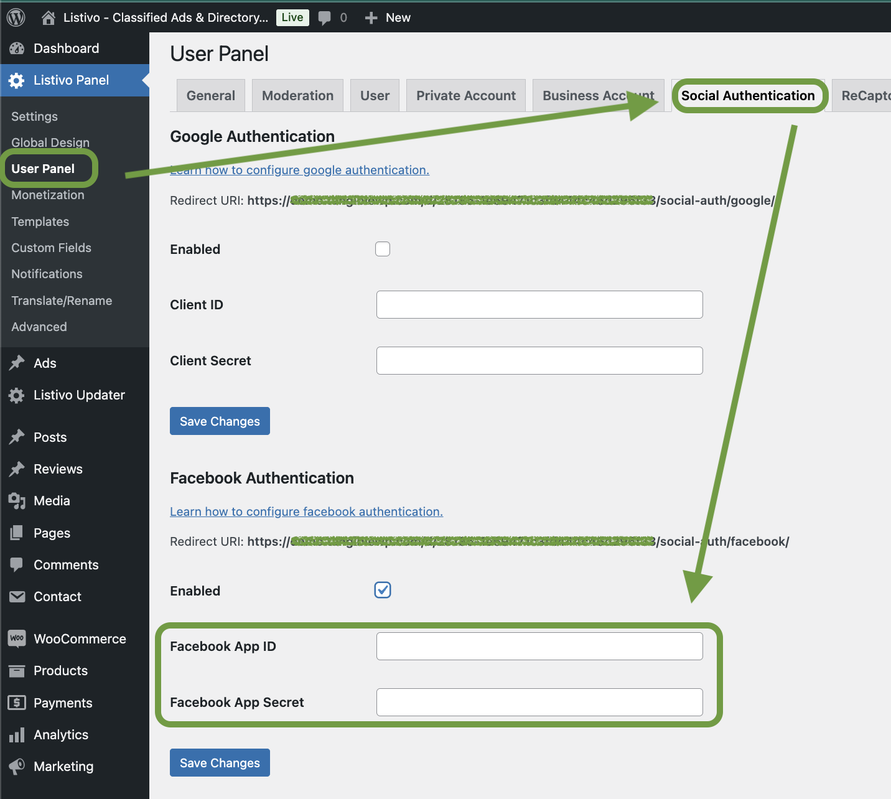This screenshot has width=891, height=799.
Task: Open Listivo Panel menu label
Action: tap(71, 80)
